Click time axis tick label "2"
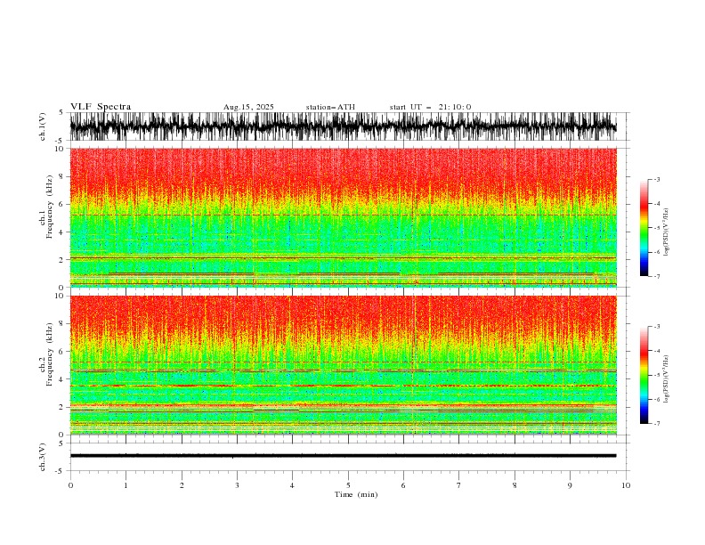 [x=182, y=485]
